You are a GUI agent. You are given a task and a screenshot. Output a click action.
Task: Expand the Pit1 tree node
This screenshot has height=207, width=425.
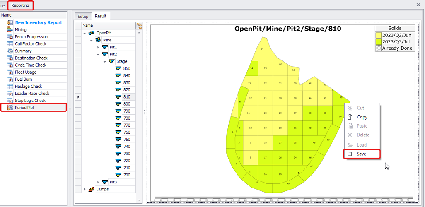pos(98,47)
